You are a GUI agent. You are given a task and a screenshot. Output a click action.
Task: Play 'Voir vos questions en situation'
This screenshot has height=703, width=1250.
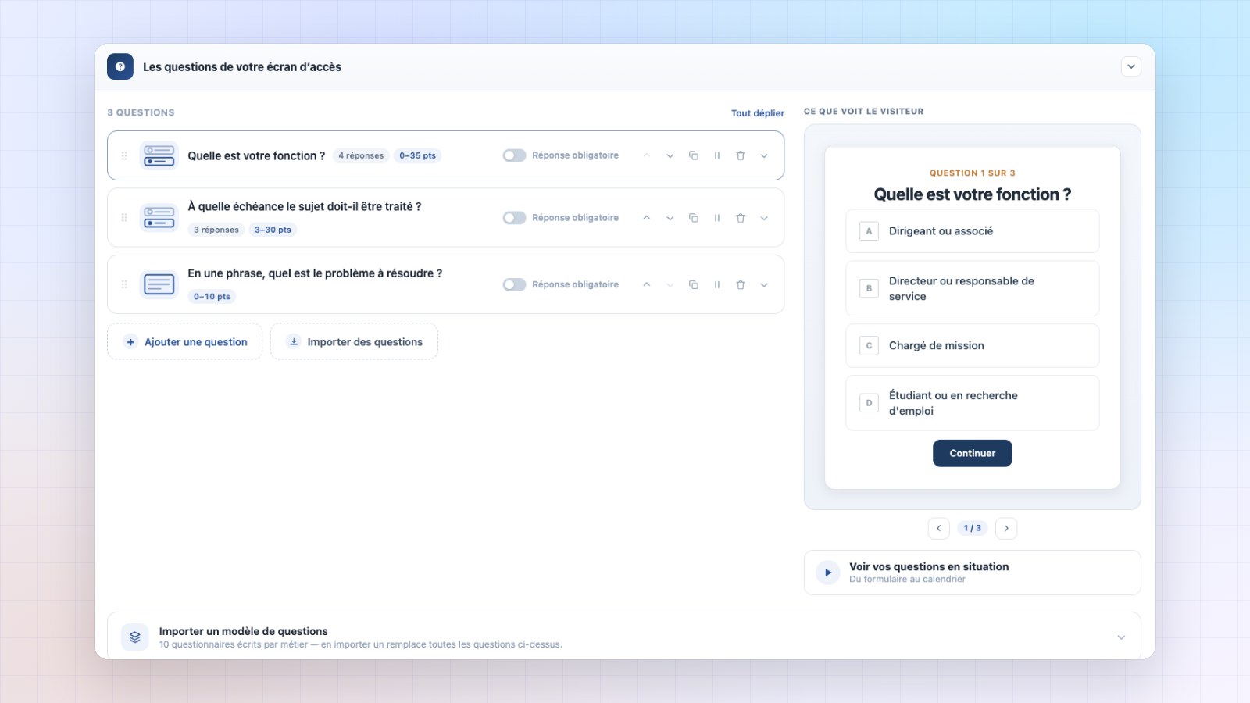point(828,573)
